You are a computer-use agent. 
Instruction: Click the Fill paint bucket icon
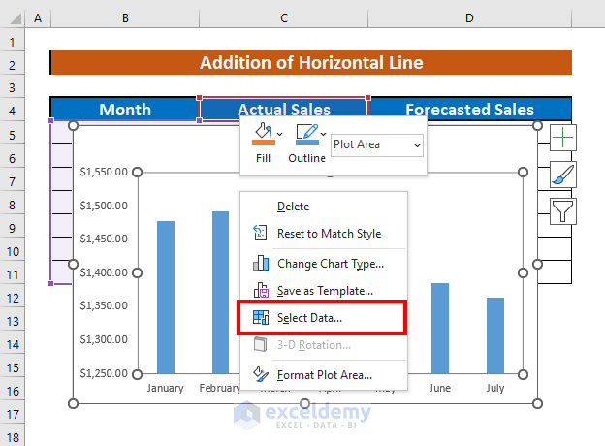tap(263, 131)
